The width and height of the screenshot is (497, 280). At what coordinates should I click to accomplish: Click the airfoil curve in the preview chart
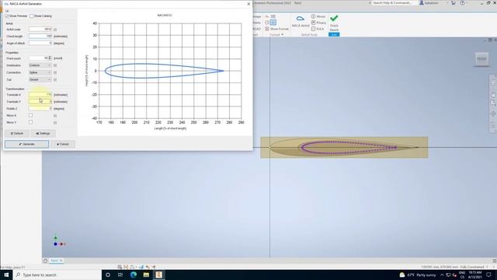165,71
